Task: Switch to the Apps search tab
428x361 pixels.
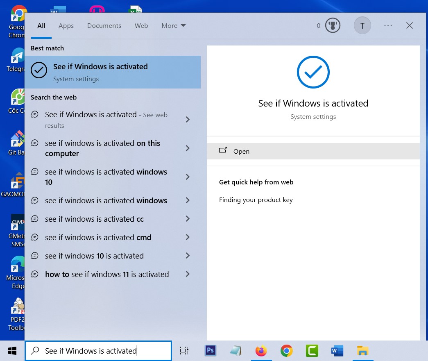Action: (x=66, y=25)
